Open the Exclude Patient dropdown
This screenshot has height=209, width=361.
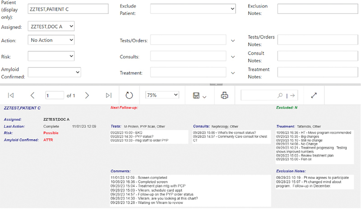[x=193, y=9]
